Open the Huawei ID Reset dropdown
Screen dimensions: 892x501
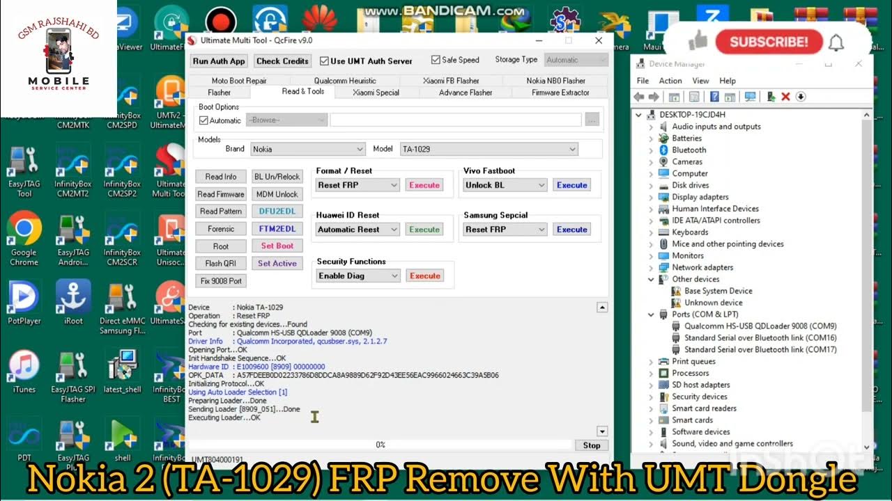click(x=357, y=230)
